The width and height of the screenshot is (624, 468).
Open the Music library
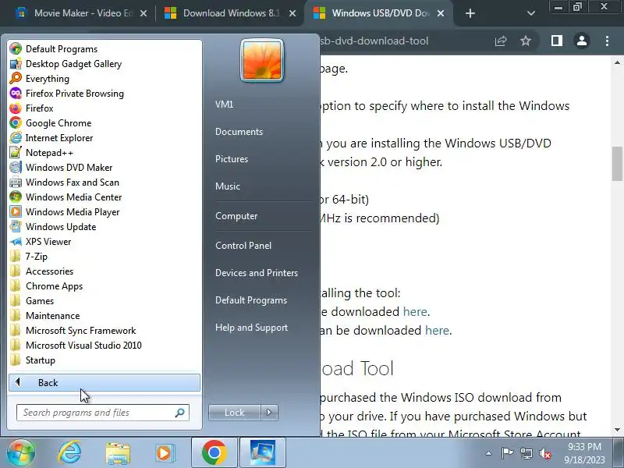click(228, 186)
